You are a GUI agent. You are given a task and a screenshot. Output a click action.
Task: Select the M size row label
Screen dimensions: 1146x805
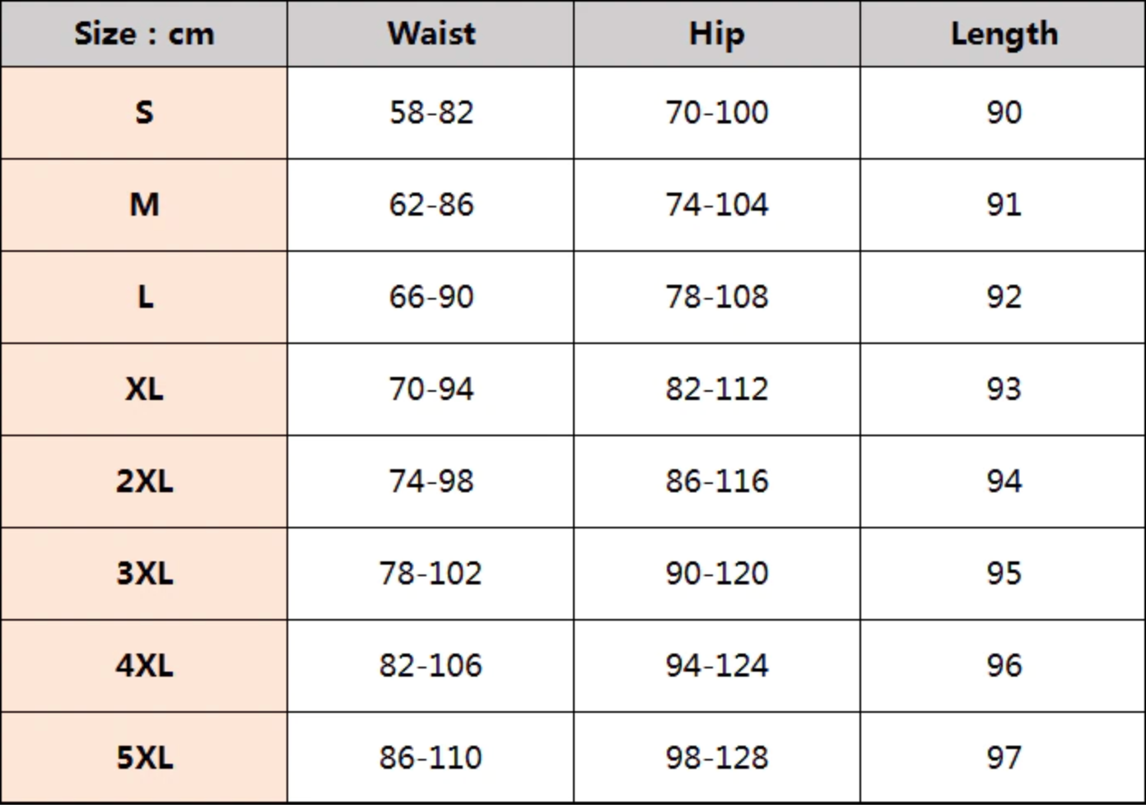pyautogui.click(x=144, y=204)
